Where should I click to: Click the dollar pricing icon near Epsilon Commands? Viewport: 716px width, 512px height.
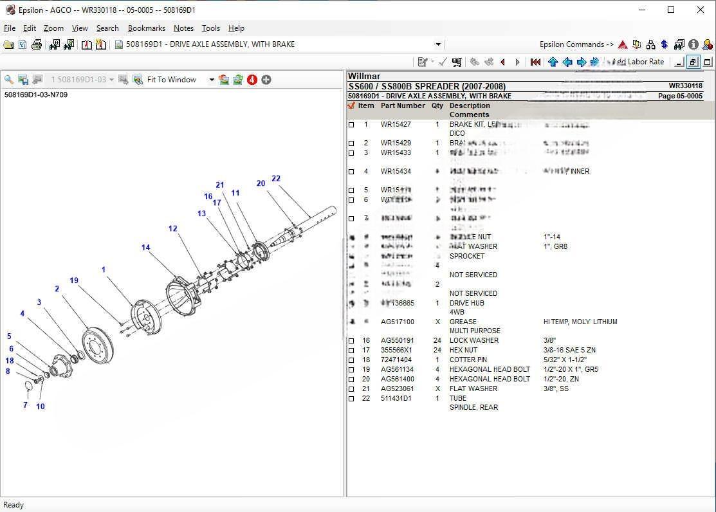(x=664, y=44)
